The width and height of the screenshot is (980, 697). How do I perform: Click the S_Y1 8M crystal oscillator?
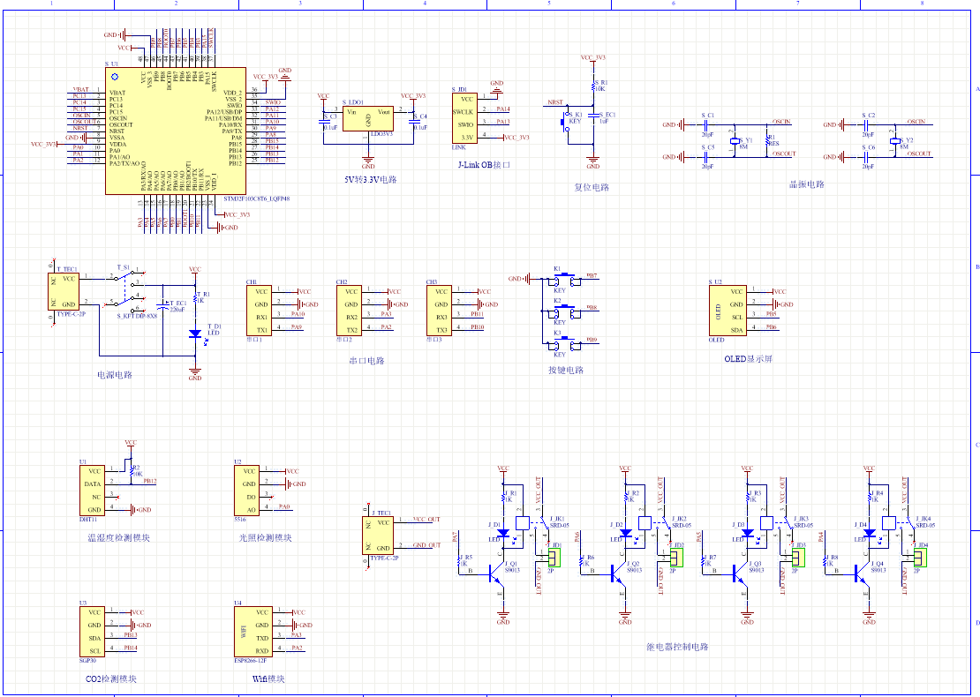pos(734,141)
